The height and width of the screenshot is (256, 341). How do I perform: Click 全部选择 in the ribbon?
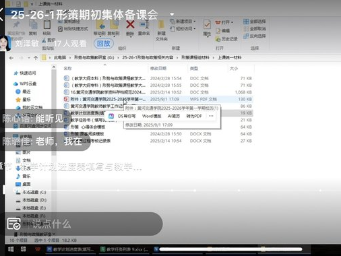click(255, 22)
